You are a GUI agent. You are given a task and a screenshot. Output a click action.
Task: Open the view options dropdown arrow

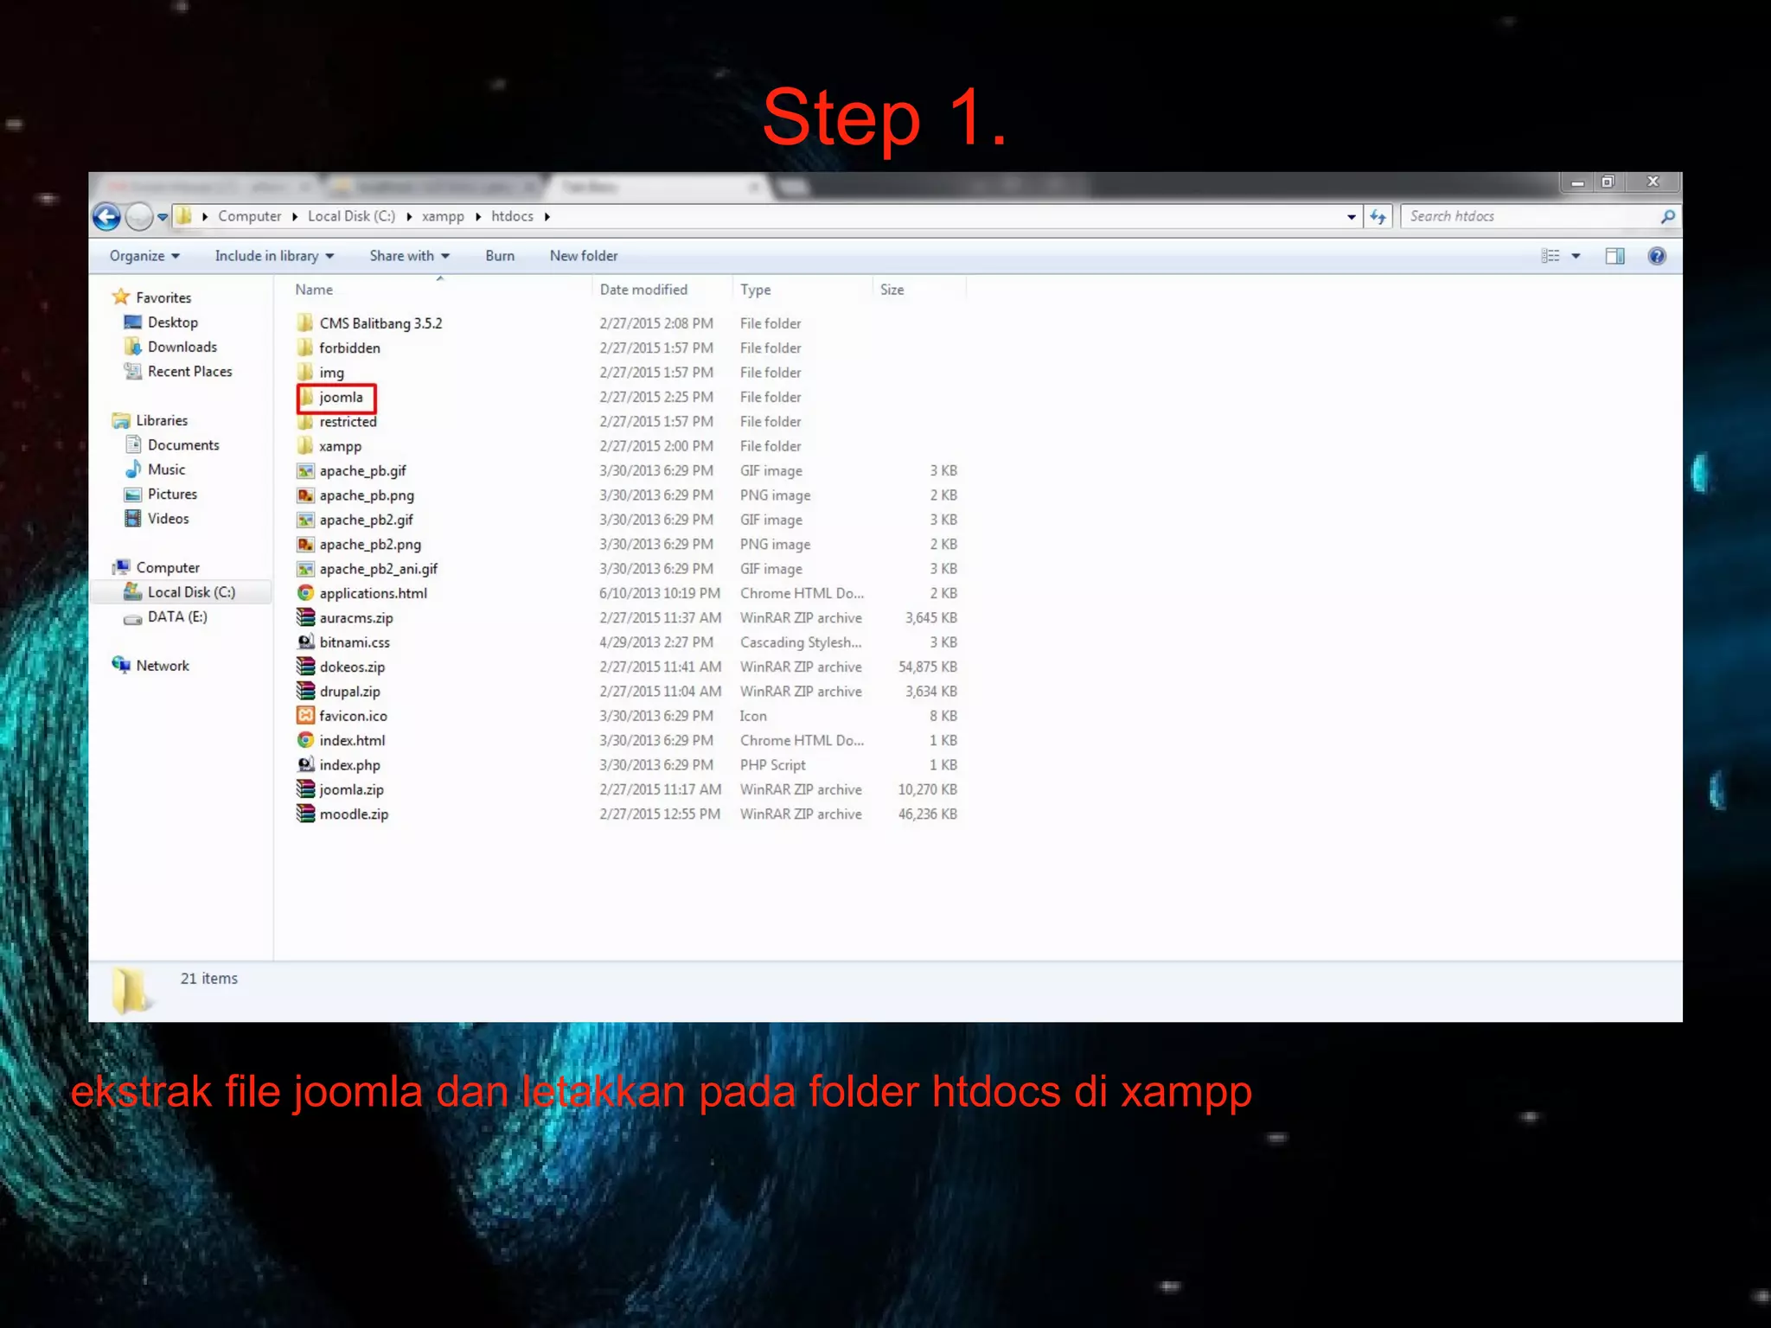[1576, 256]
